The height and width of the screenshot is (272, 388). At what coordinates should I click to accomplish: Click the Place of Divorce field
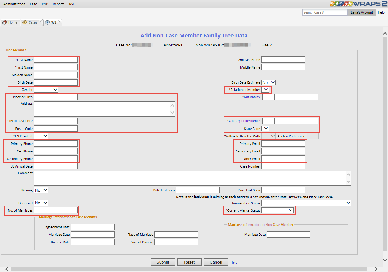(x=176, y=242)
